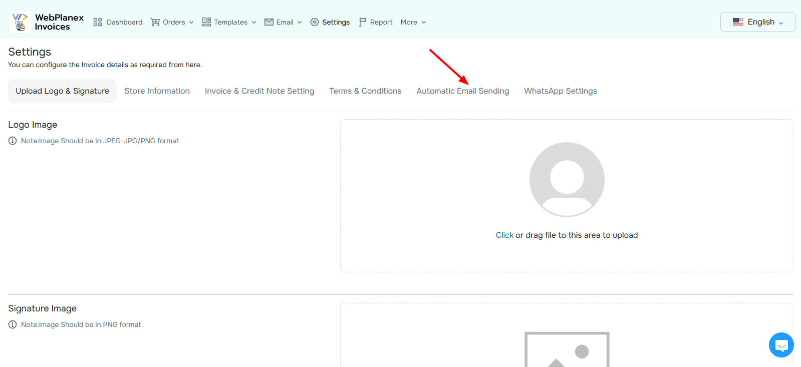
Task: Click the Orders cart icon
Action: pos(155,22)
